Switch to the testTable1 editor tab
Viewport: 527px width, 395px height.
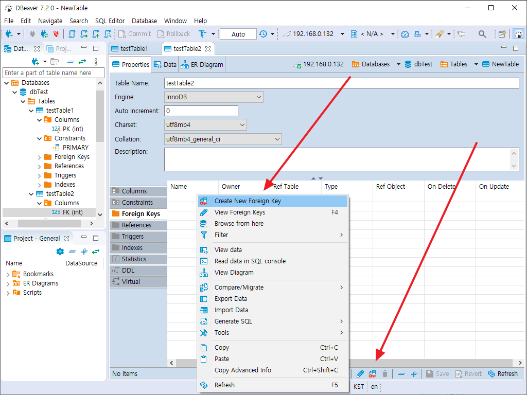pos(134,49)
